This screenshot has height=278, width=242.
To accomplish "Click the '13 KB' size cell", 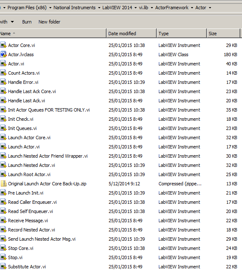I will click(x=232, y=184).
